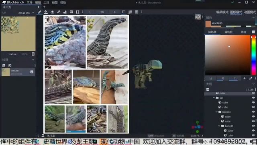Image resolution: width=257 pixels, height=145 pixels.
Task: Click inside the saturation-brightness color square
Action: pos(228,55)
